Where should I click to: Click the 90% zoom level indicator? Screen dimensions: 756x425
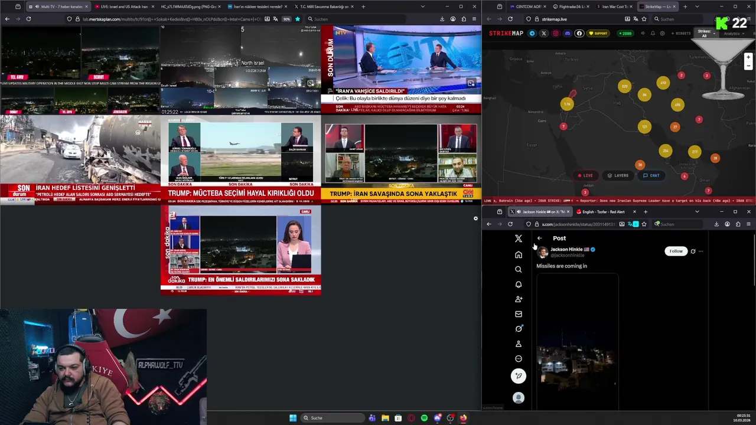tap(286, 19)
